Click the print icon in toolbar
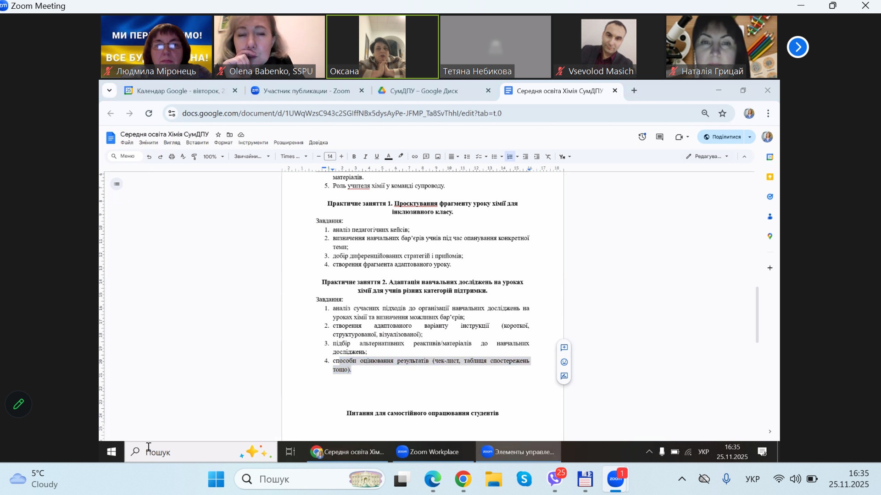 [172, 157]
